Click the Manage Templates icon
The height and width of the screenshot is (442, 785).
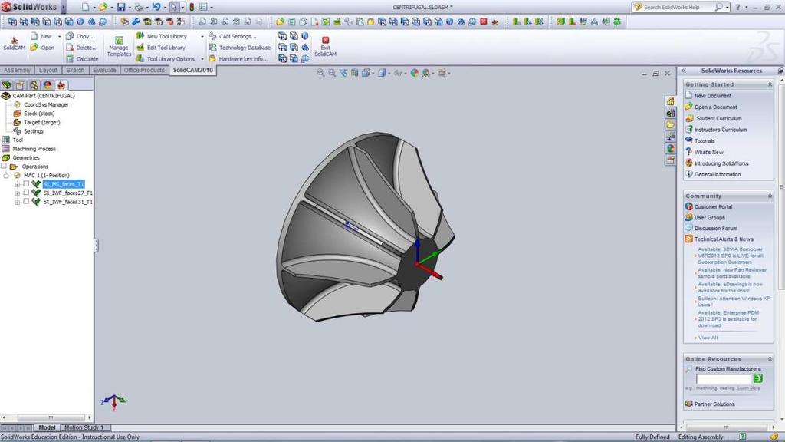119,40
